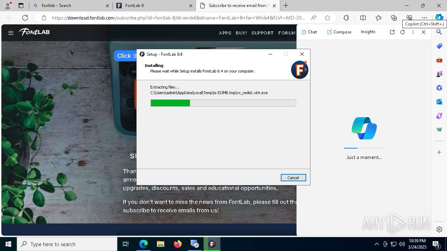Image resolution: width=447 pixels, height=251 pixels.
Task: Open the FontLab site hamburger menu
Action: click(x=11, y=33)
